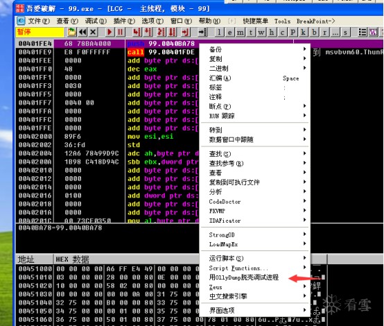Open memory map with 'm' button
This screenshot has height=326, width=384.
coord(241,32)
